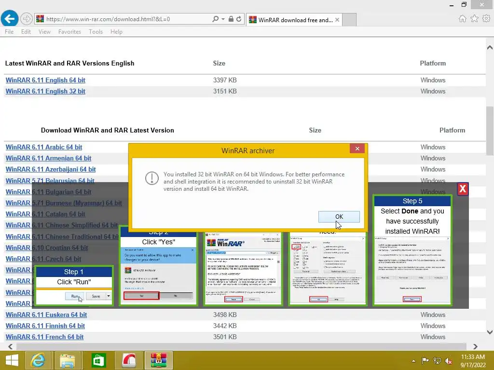494x370 pixels.
Task: Open the Help menu
Action: pyautogui.click(x=116, y=32)
